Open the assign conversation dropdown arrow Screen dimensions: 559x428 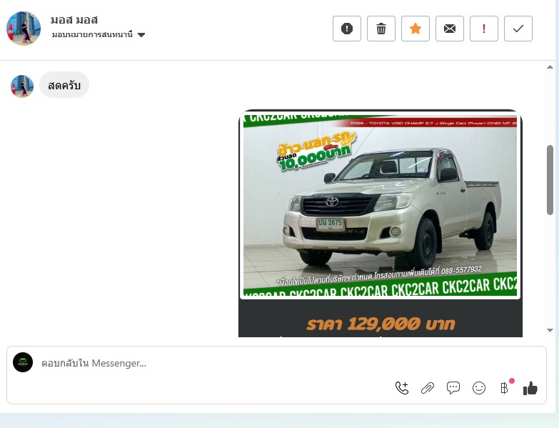click(141, 35)
